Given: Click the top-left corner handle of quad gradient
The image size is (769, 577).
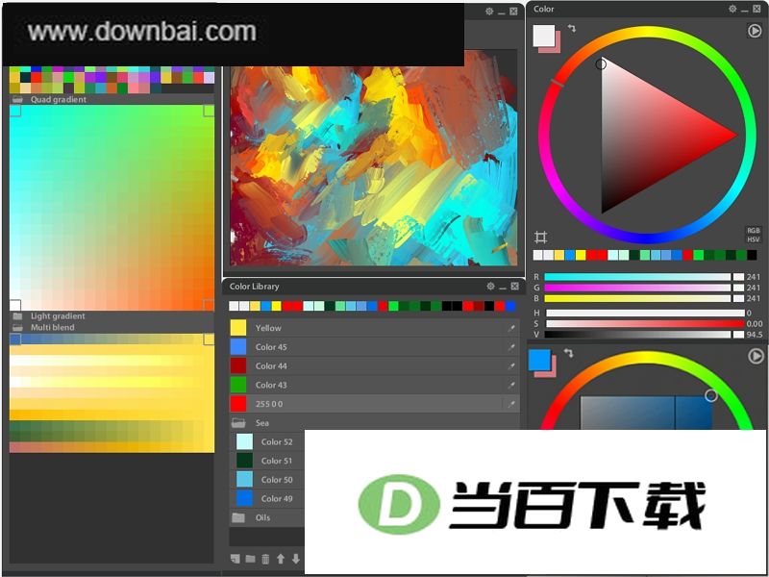Looking at the screenshot, I should 15,111.
